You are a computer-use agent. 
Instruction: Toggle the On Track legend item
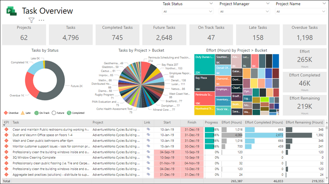[42, 113]
